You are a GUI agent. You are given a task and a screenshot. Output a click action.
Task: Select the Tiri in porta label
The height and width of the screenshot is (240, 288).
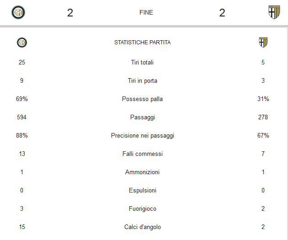pos(143,80)
